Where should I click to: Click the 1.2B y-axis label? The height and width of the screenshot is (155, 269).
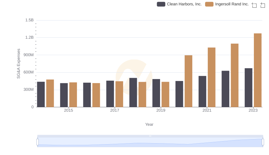point(30,37)
